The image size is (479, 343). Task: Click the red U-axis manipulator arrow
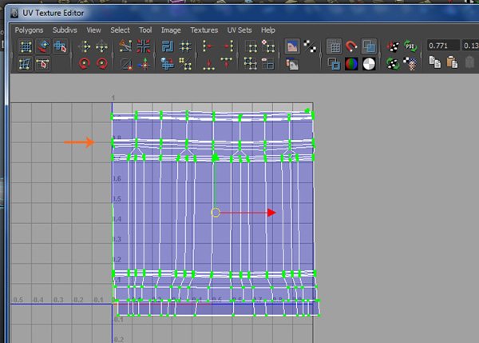271,213
